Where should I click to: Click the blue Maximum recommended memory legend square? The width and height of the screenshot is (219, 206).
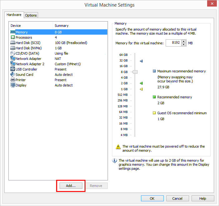click(154, 71)
